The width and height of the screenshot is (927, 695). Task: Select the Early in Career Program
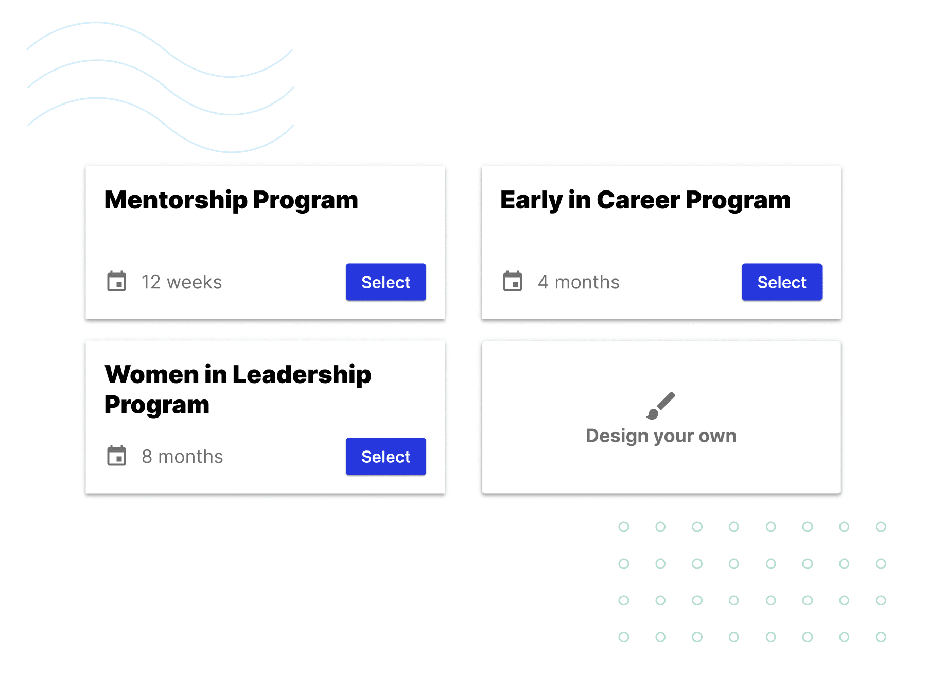pos(781,282)
